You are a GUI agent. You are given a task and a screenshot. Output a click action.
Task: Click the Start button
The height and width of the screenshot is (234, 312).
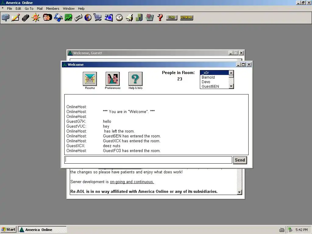9,229
